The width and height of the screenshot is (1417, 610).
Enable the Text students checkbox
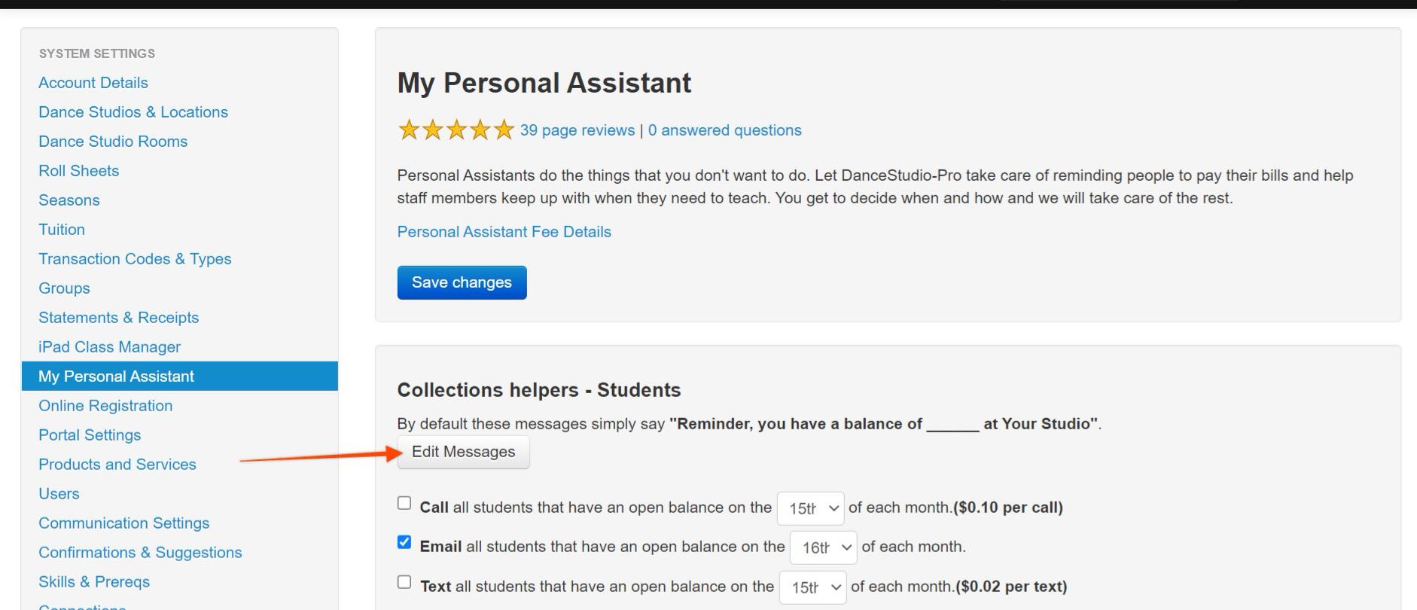pyautogui.click(x=404, y=582)
